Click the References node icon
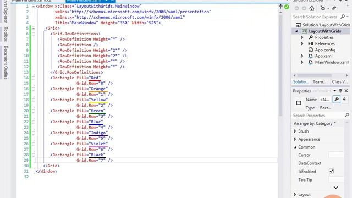Image resolution: width=352 pixels, height=198 pixels. 311,43
